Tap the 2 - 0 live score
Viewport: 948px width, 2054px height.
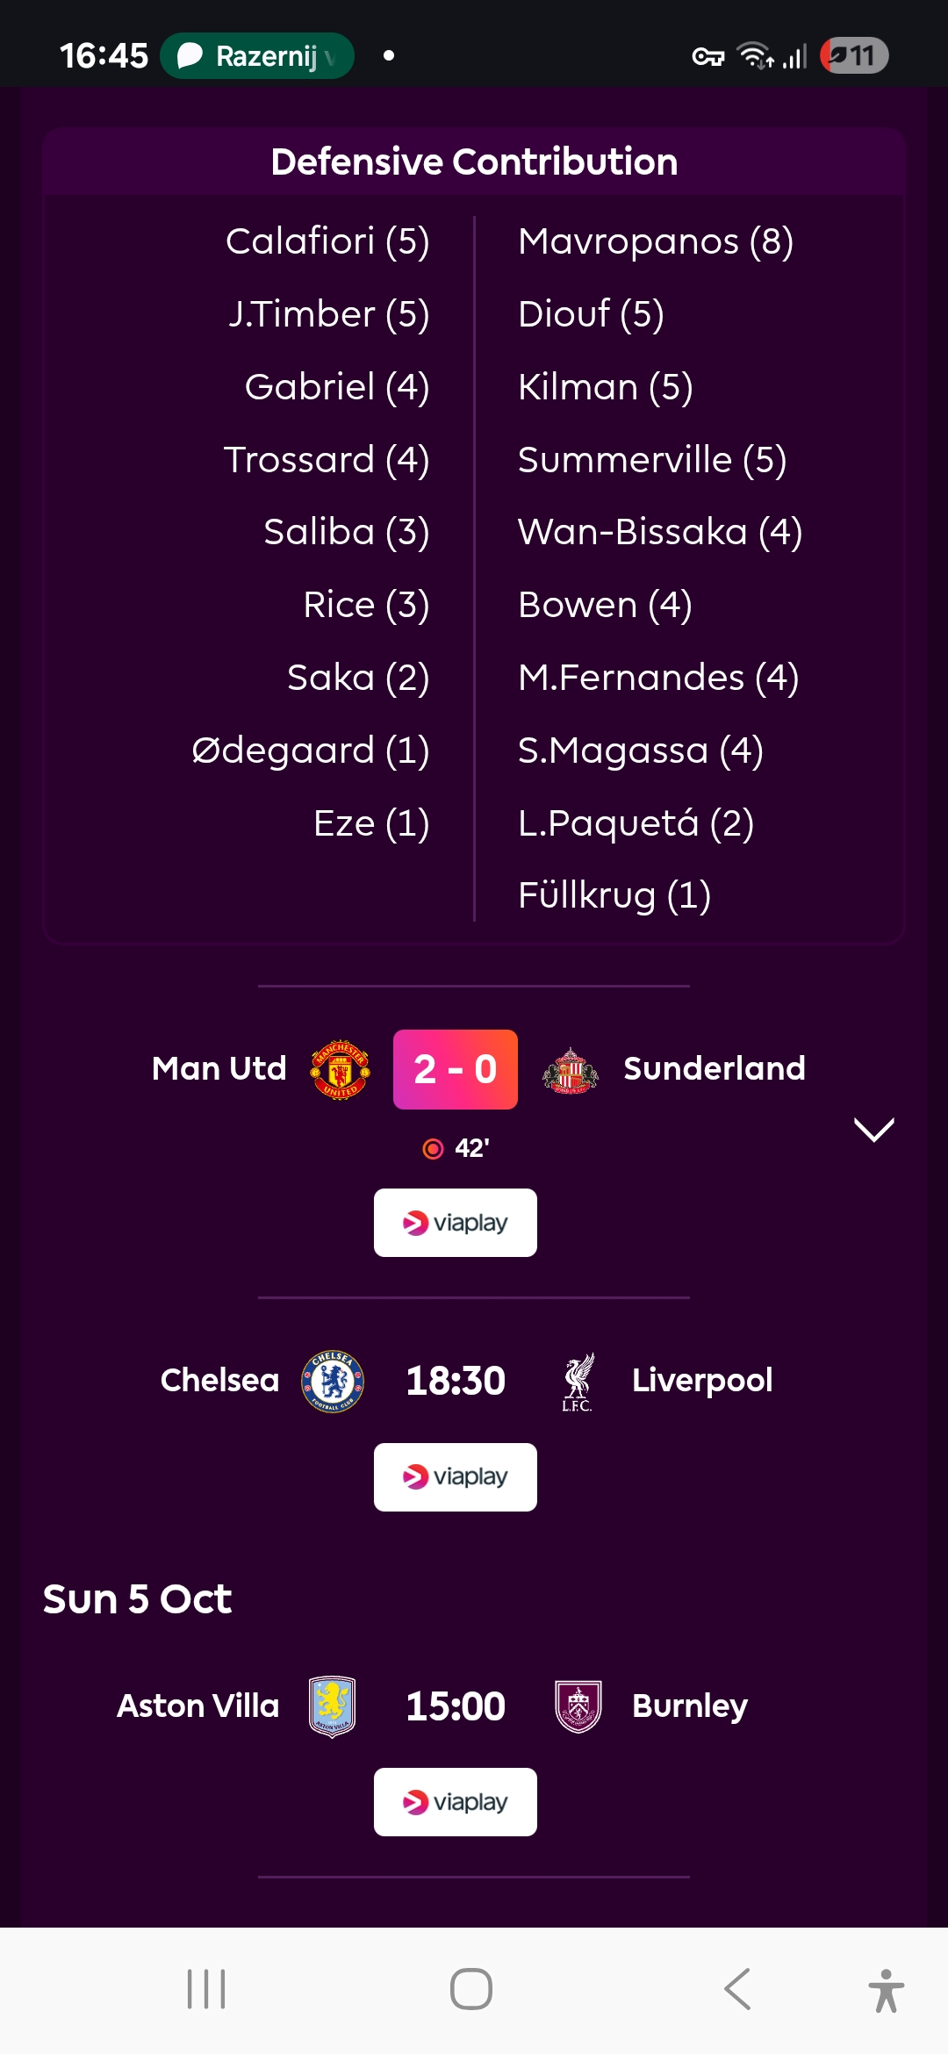coord(455,1069)
